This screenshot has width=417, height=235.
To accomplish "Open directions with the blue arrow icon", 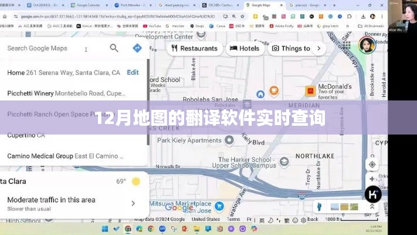I will [137, 48].
